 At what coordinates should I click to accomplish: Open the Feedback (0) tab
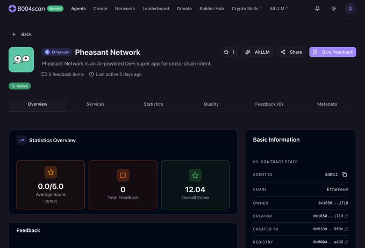269,104
